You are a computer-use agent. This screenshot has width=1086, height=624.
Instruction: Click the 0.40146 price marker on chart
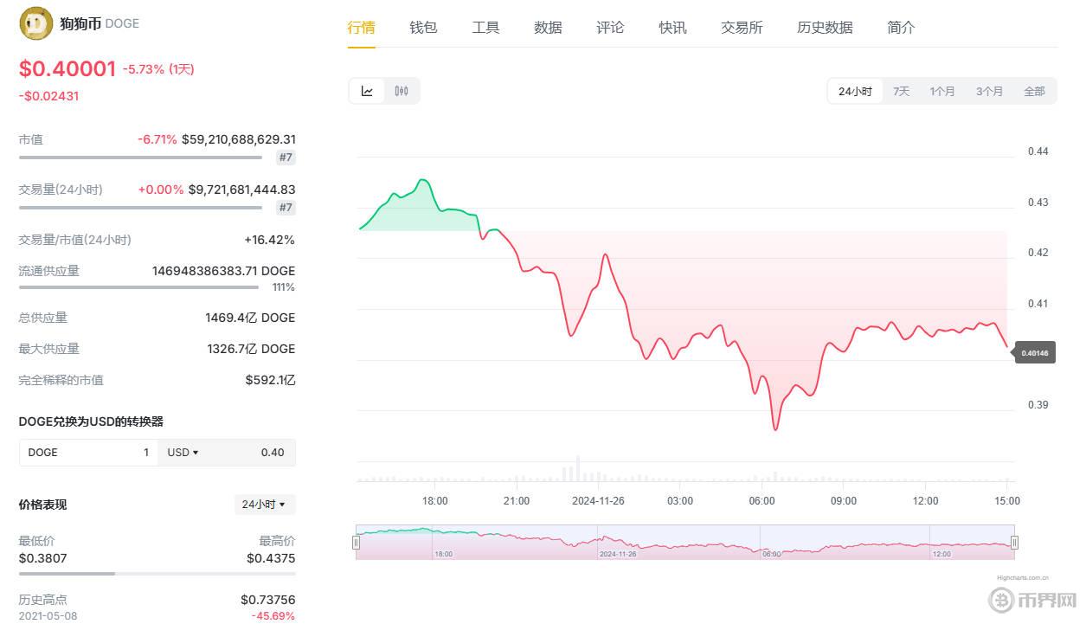(x=1033, y=352)
